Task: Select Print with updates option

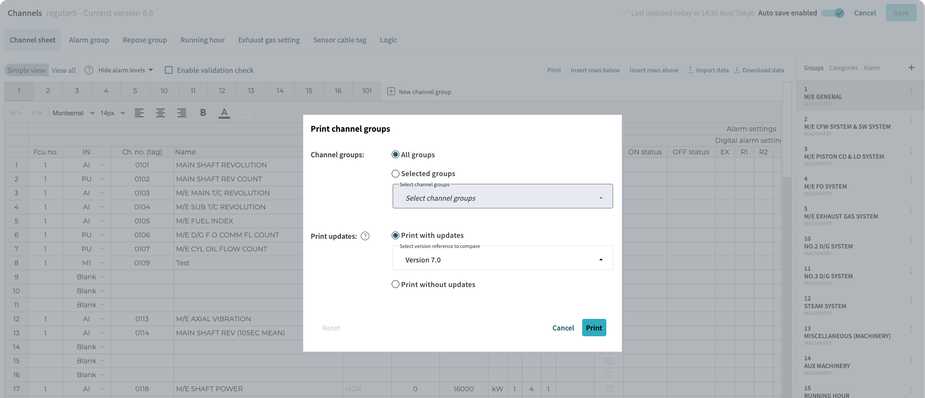Action: click(x=396, y=235)
